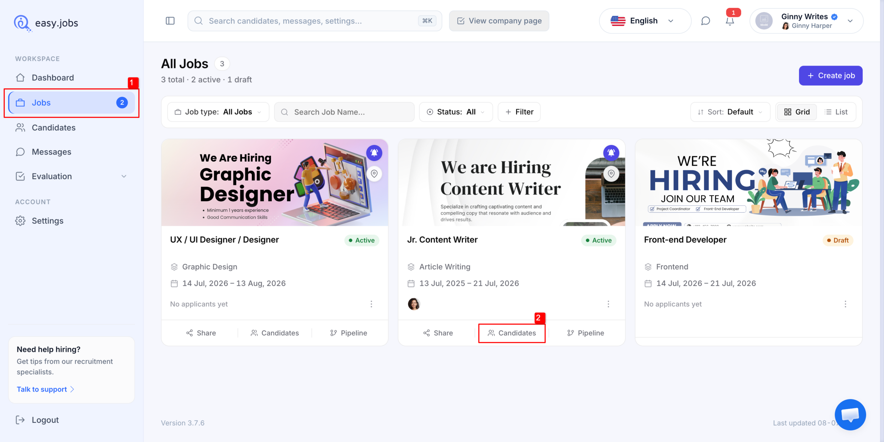This screenshot has height=442, width=884.
Task: Toggle the sidebar collapse icon
Action: tap(170, 21)
